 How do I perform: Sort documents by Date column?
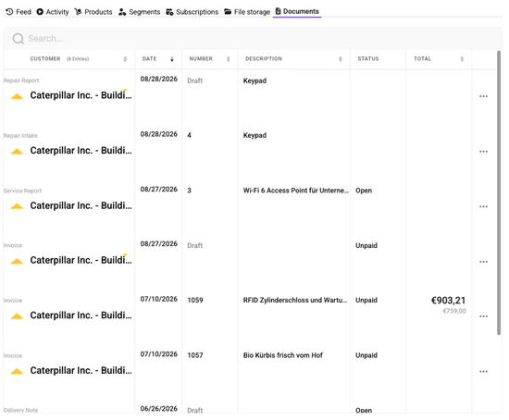pyautogui.click(x=172, y=59)
